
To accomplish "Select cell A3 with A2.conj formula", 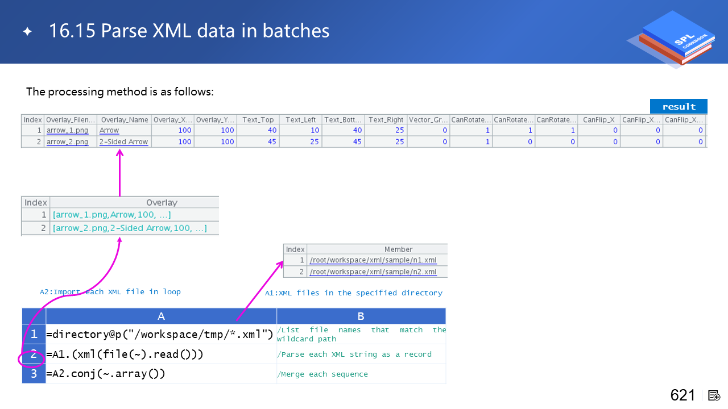I will point(161,374).
